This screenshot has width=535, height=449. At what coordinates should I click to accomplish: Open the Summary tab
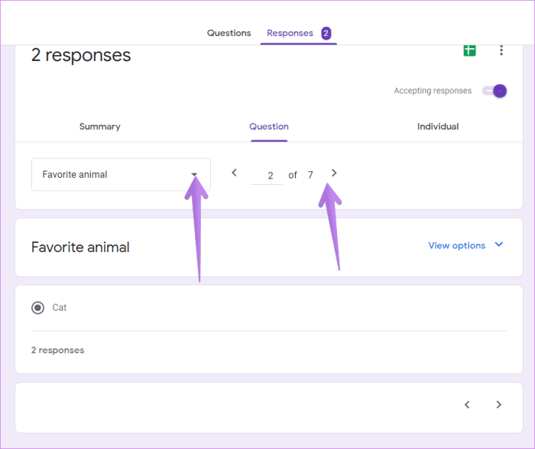(99, 127)
